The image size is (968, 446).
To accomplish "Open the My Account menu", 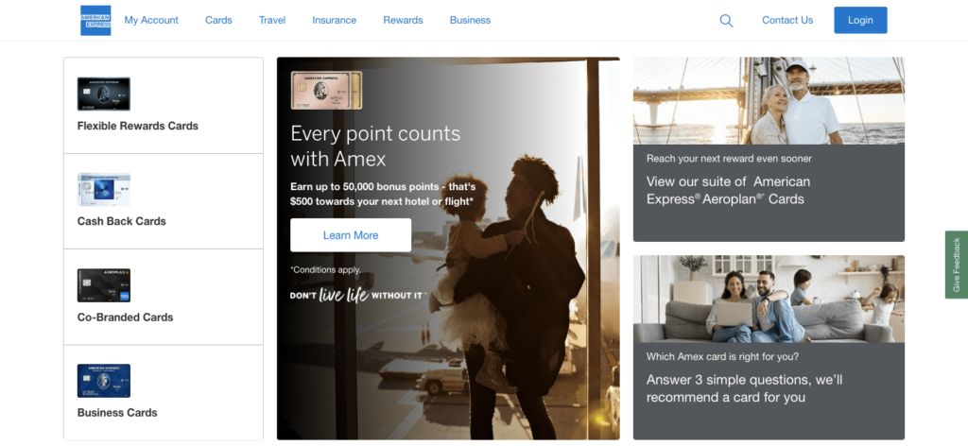I will click(151, 21).
